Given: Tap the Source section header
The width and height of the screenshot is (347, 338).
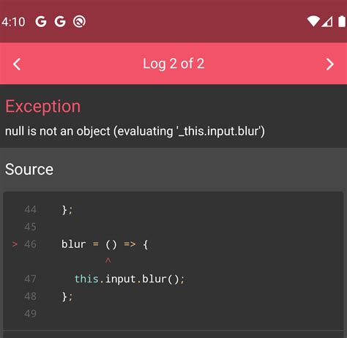Looking at the screenshot, I should tap(29, 169).
